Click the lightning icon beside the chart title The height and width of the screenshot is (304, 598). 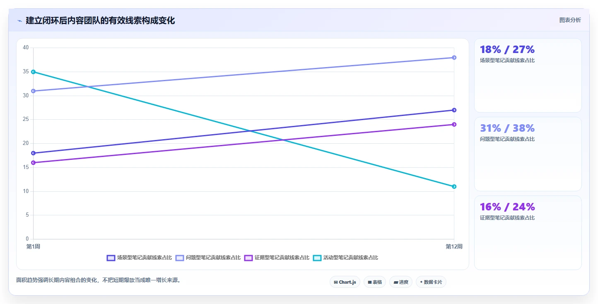[19, 21]
